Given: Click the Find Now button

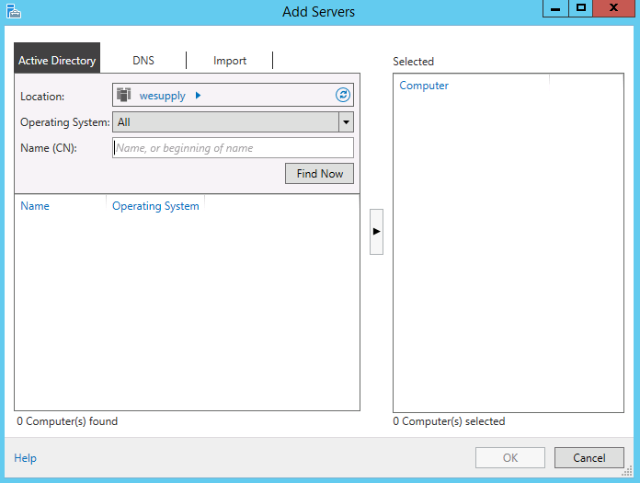Looking at the screenshot, I should (320, 174).
